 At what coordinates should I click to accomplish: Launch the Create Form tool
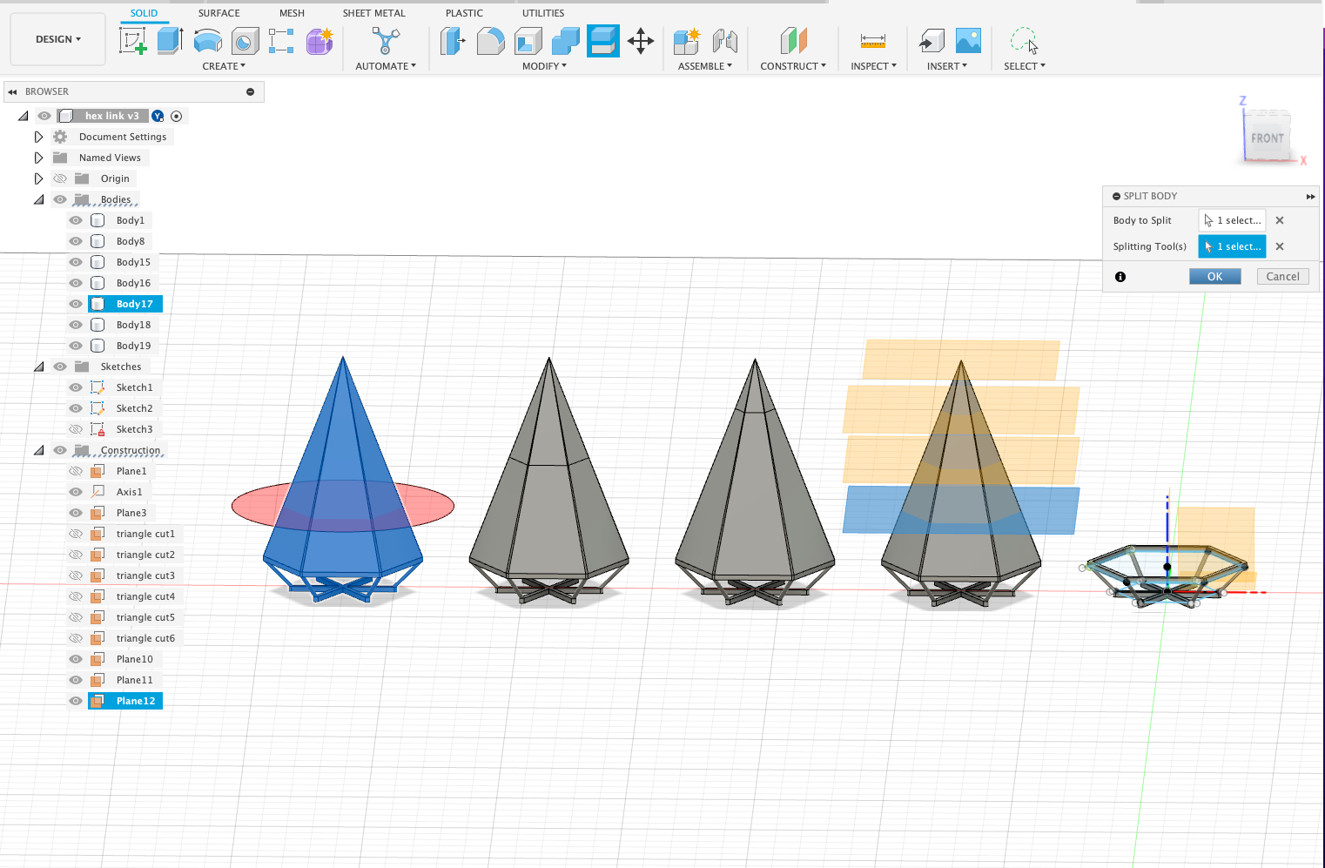(319, 41)
